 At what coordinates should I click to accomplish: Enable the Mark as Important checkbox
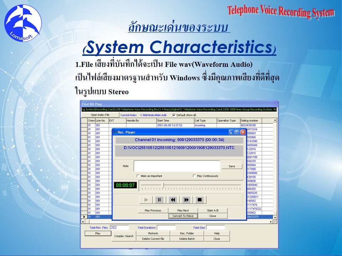coord(138,176)
